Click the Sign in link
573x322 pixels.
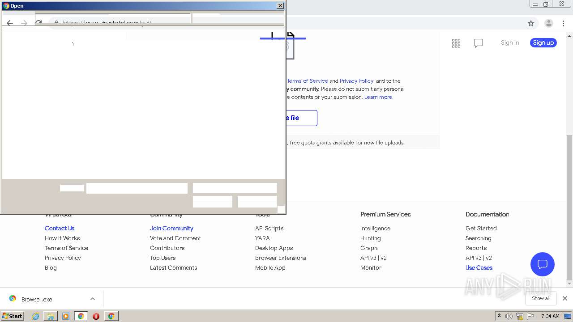[510, 43]
